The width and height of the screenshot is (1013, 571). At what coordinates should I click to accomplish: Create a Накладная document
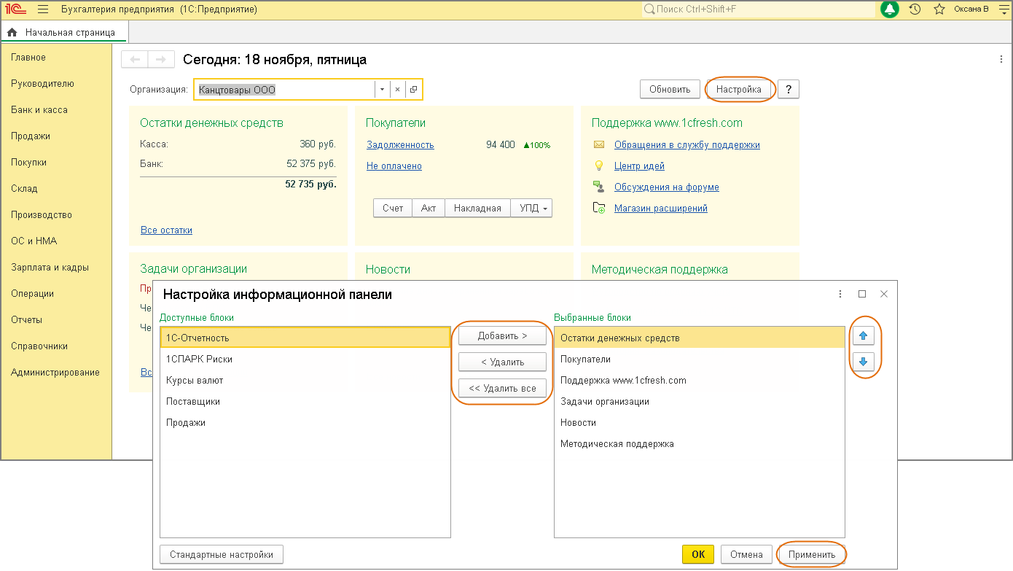[477, 208]
